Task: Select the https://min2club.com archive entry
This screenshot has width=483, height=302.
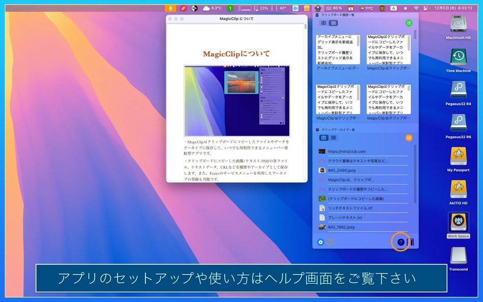Action: (363, 152)
